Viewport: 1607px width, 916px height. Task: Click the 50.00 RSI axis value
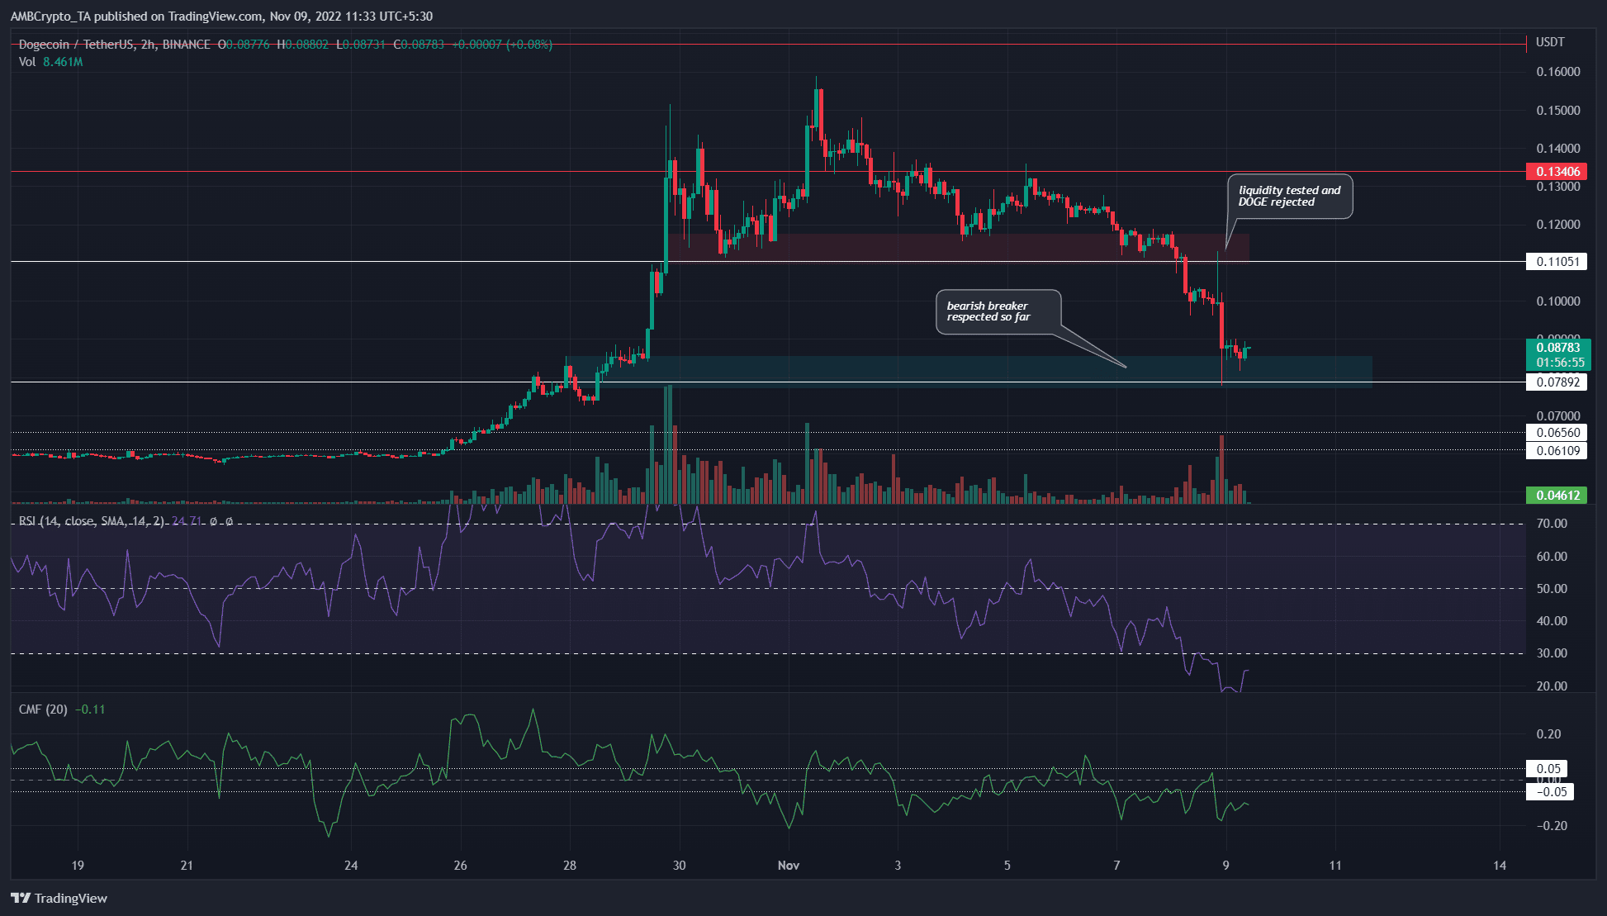[1552, 589]
